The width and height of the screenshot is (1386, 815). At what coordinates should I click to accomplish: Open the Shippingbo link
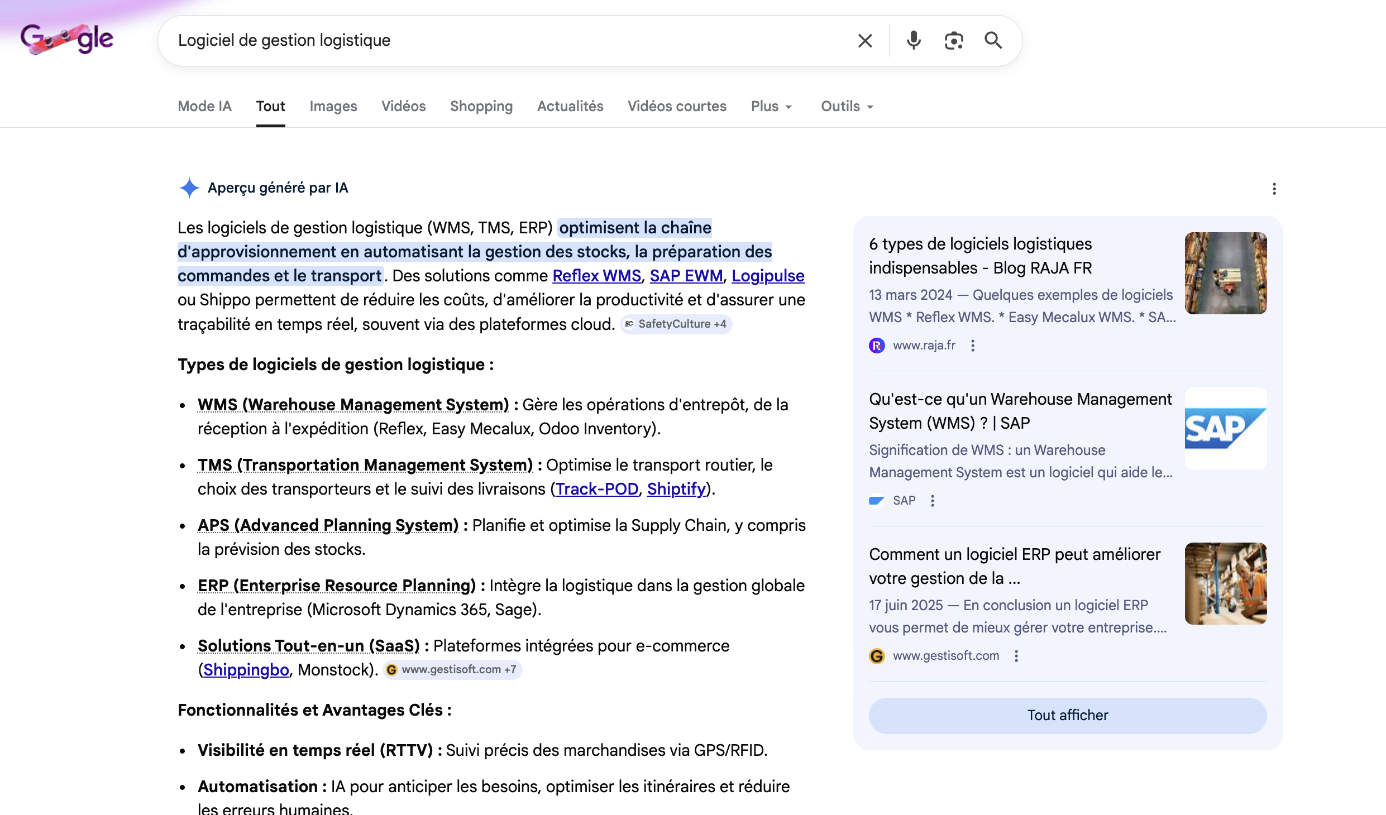coord(246,670)
